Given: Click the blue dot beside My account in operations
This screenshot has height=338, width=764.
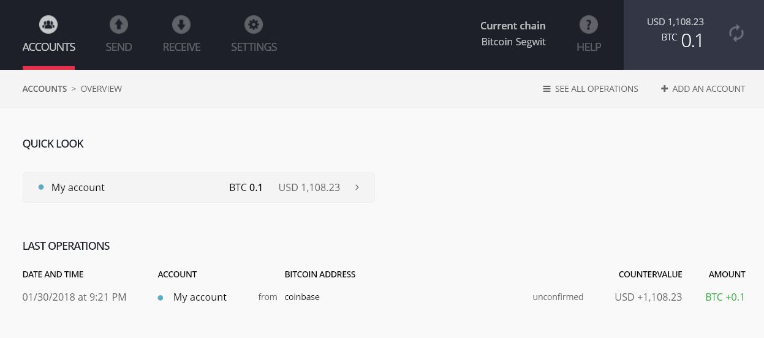Looking at the screenshot, I should coord(161,298).
